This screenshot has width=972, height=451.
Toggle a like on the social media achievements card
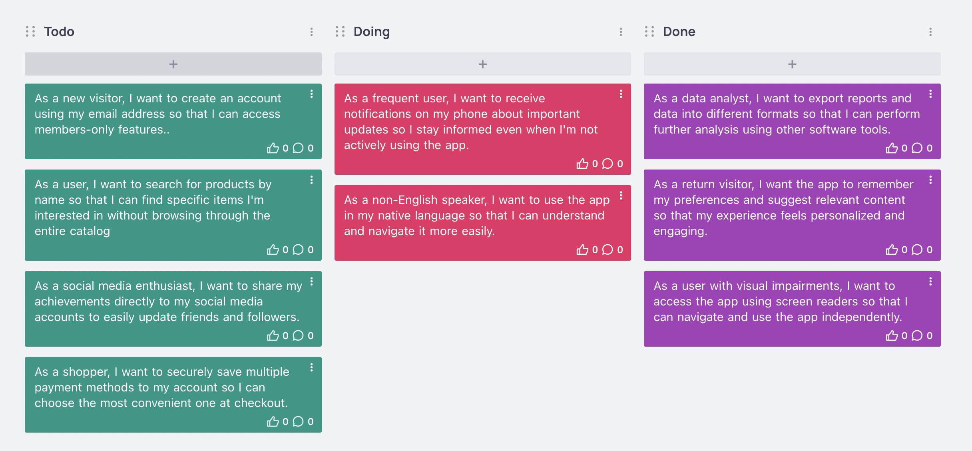click(273, 336)
